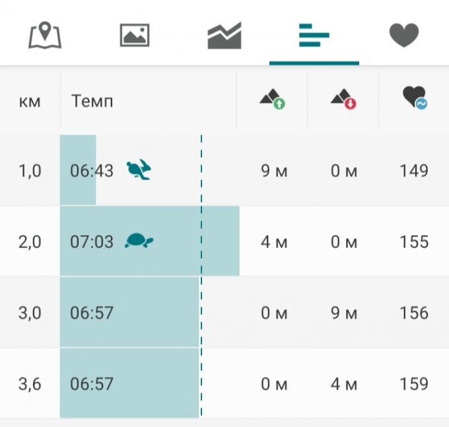Open the map tab icon
This screenshot has height=427, width=449.
pos(45,35)
